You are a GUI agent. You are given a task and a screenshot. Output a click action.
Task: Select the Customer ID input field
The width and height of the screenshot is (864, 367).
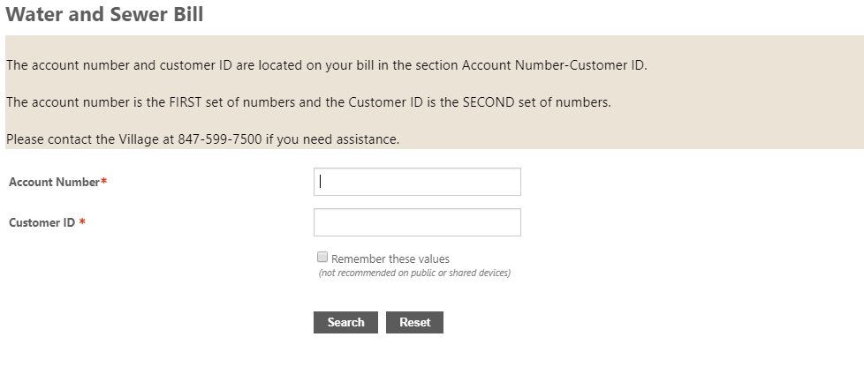(x=417, y=222)
